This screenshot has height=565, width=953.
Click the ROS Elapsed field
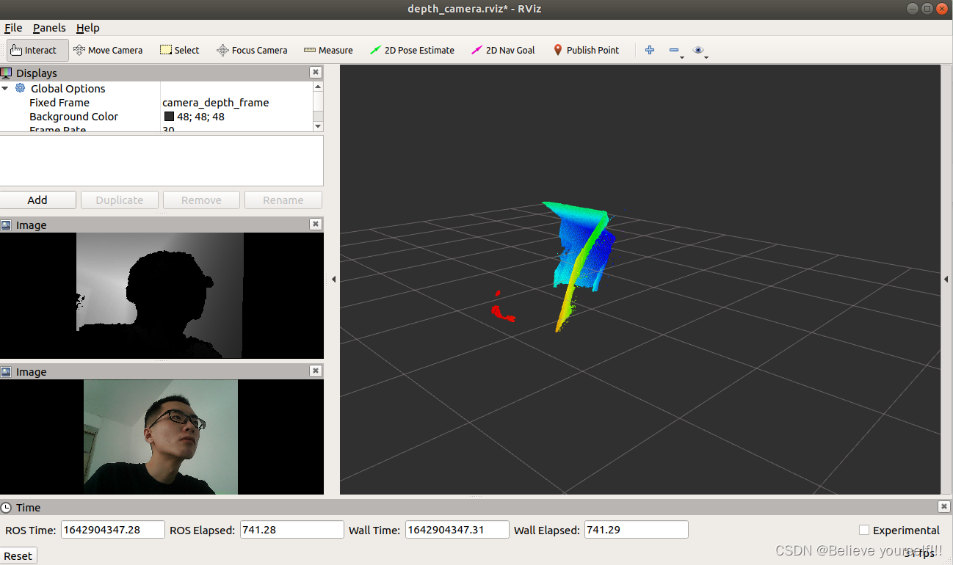[x=292, y=530]
